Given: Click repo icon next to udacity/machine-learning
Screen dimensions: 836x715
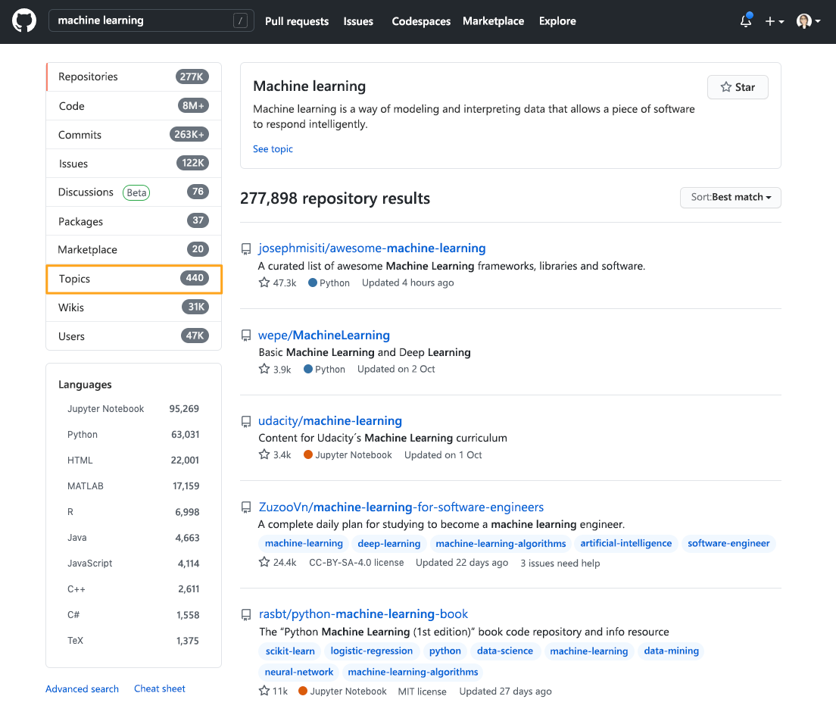Looking at the screenshot, I should coord(246,422).
